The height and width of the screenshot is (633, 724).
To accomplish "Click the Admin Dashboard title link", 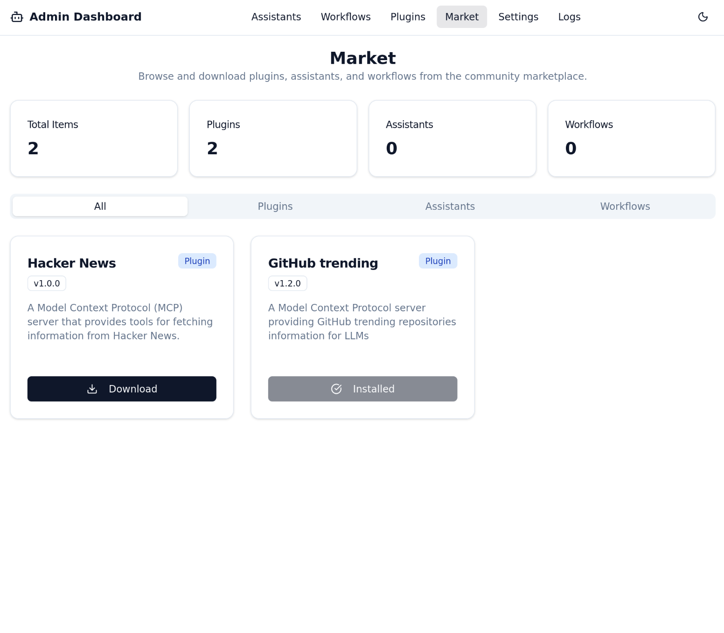I will pyautogui.click(x=85, y=17).
